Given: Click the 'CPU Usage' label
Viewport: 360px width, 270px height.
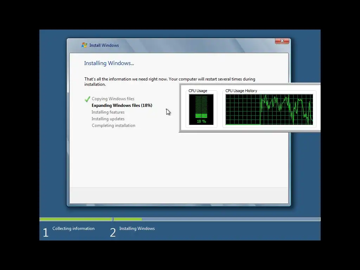Looking at the screenshot, I should pos(198,91).
